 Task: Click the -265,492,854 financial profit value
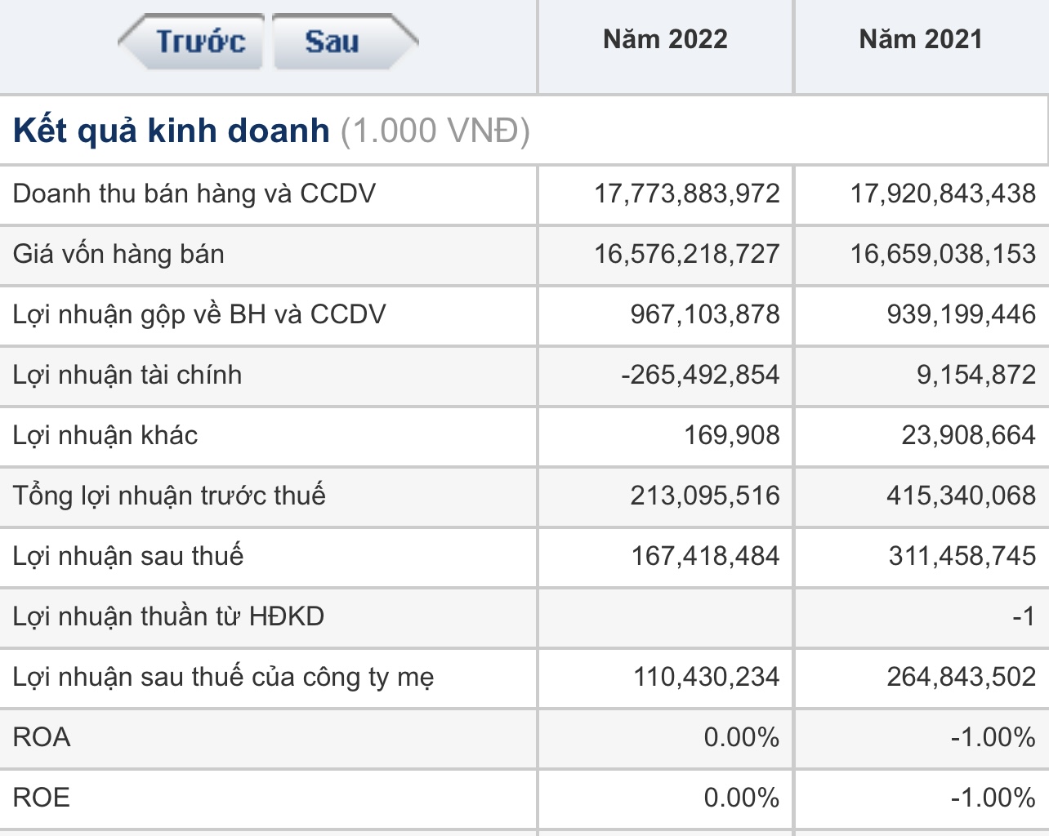(x=700, y=375)
